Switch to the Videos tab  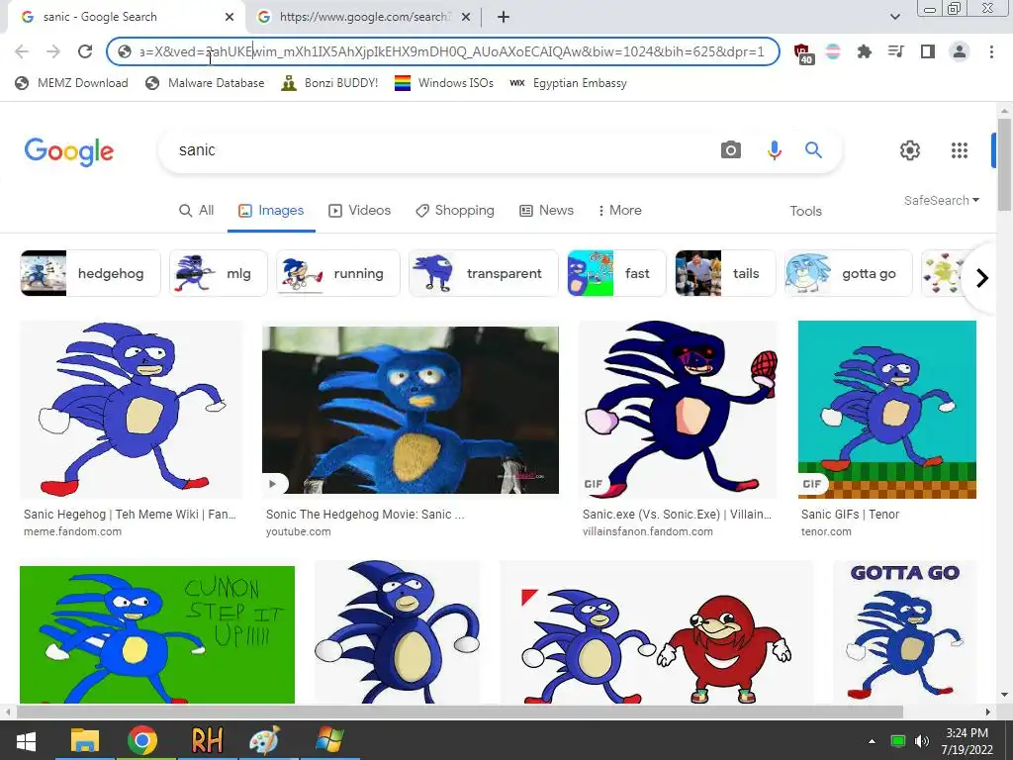pos(360,211)
